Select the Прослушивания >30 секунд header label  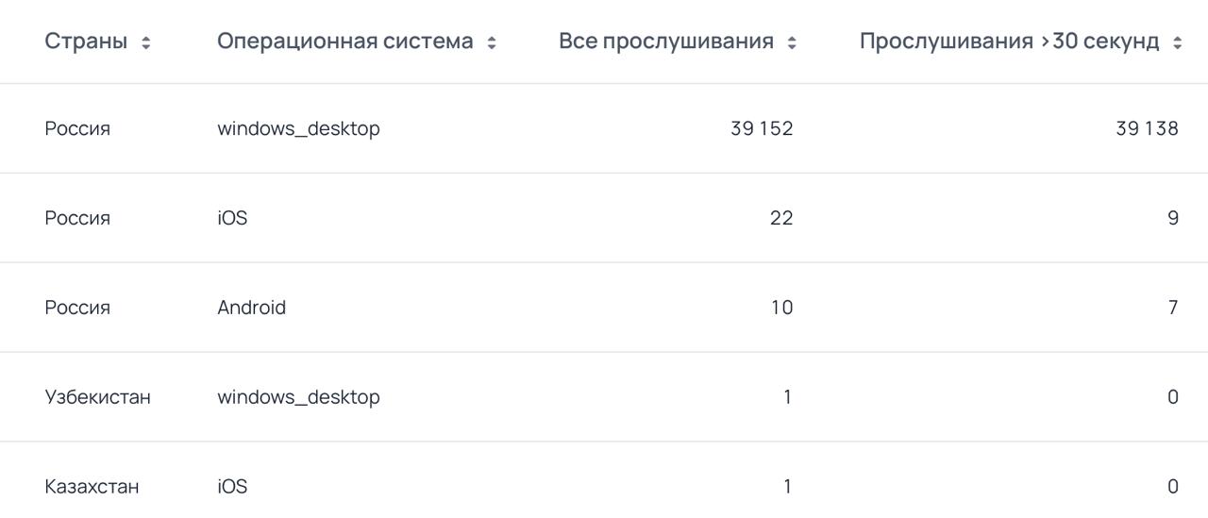pos(1010,42)
